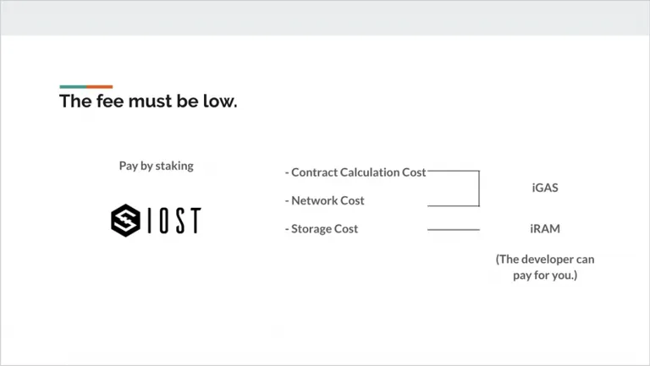Click the 'Pay by staking' label
The image size is (650, 366).
(x=157, y=166)
